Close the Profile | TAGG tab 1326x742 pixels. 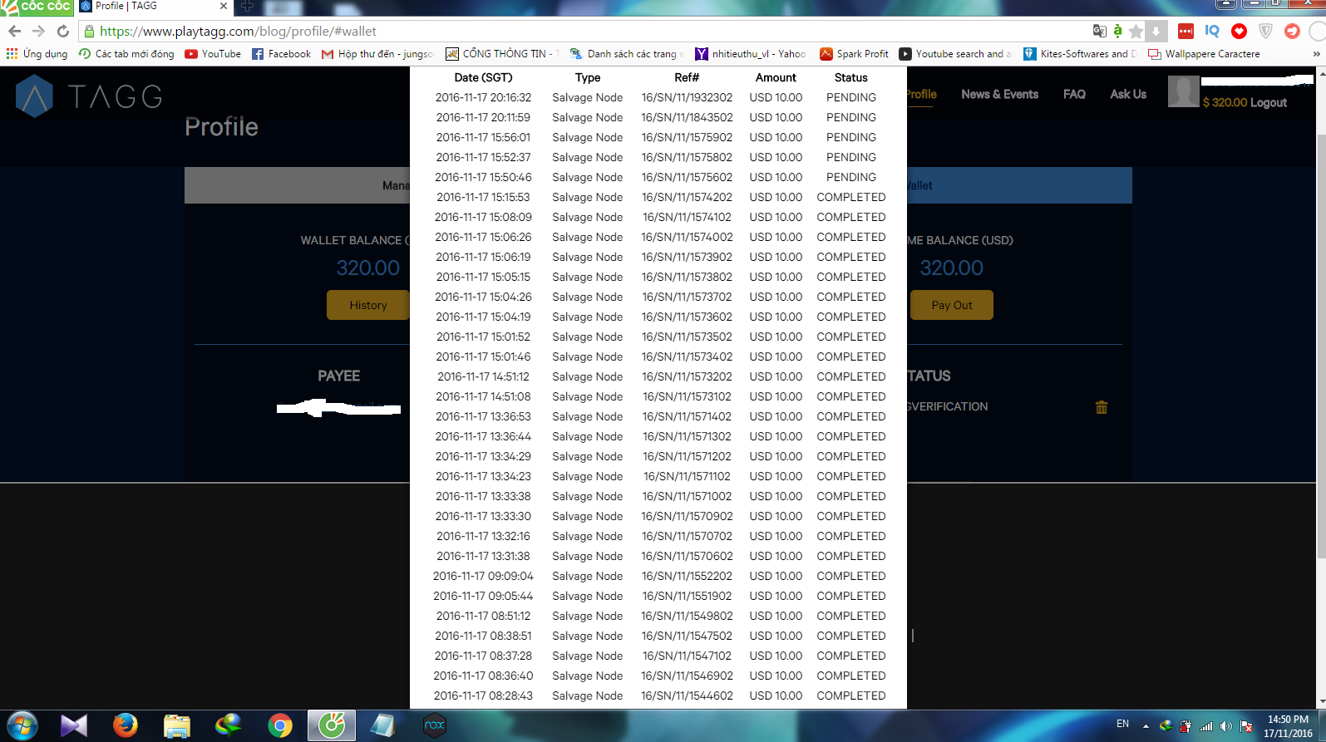click(224, 6)
